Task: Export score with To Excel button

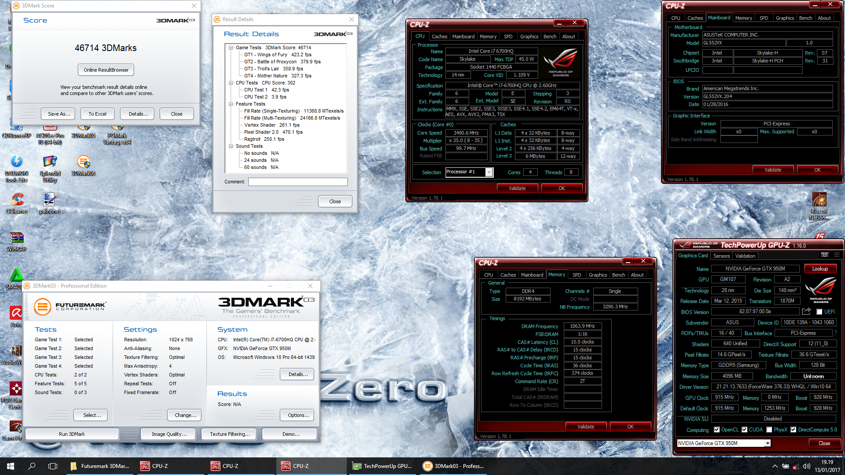Action: click(x=97, y=114)
